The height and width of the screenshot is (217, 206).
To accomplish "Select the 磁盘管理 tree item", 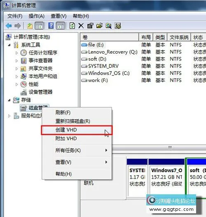I will point(35,108).
